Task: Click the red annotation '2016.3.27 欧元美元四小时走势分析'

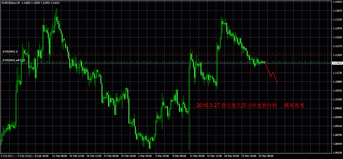Action: click(237, 106)
